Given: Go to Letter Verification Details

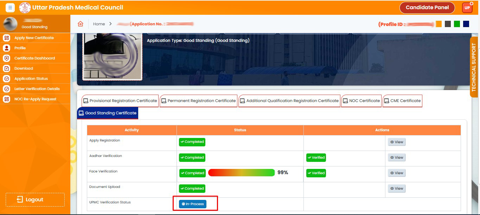Looking at the screenshot, I should (x=37, y=89).
